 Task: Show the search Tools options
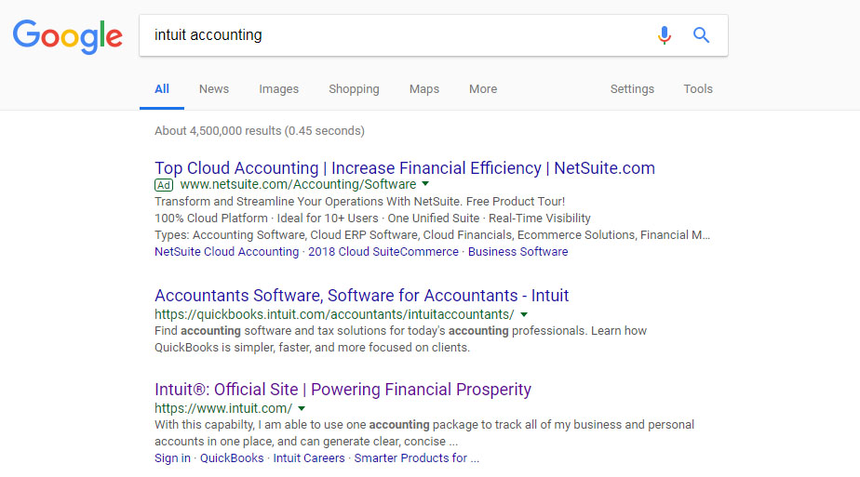click(697, 89)
